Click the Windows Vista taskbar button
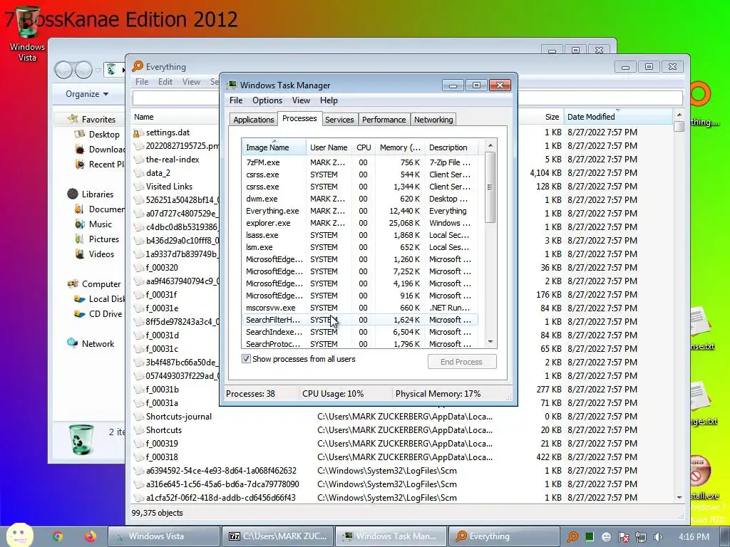Image resolution: width=730 pixels, height=547 pixels. point(164,536)
